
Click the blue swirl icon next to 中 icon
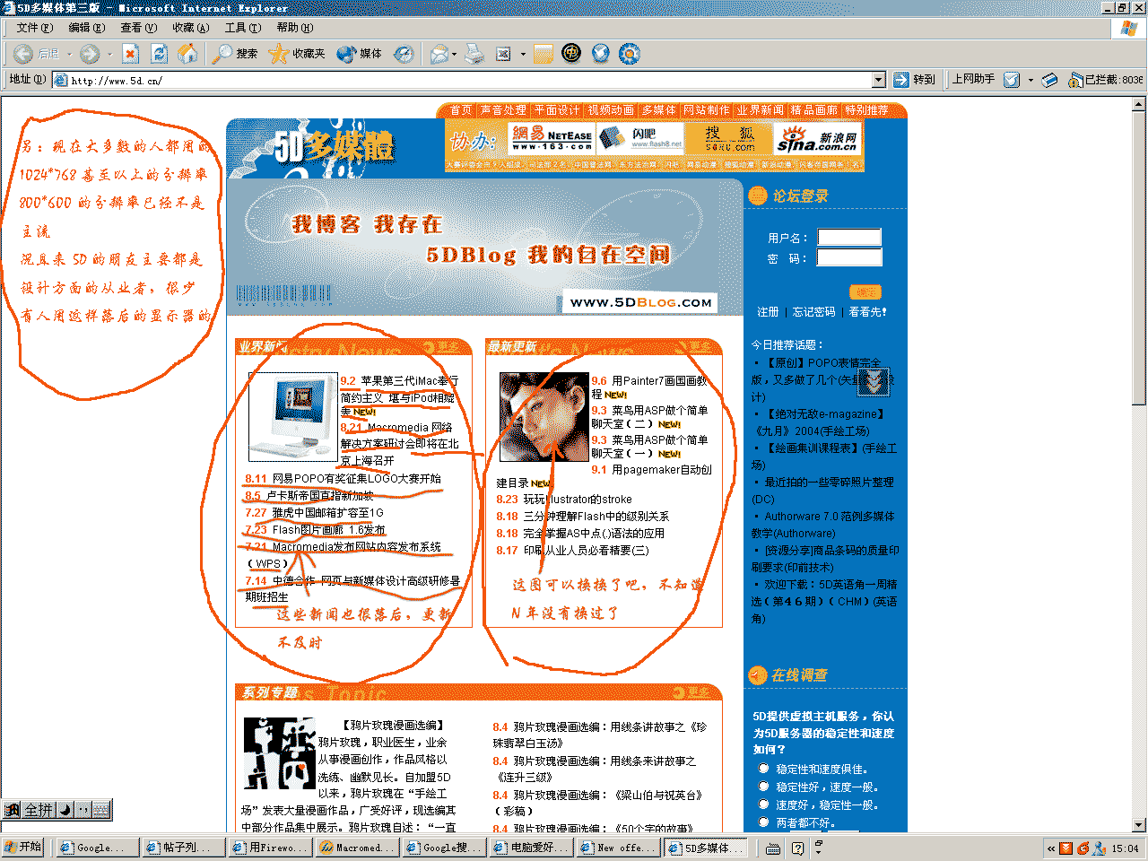[600, 54]
